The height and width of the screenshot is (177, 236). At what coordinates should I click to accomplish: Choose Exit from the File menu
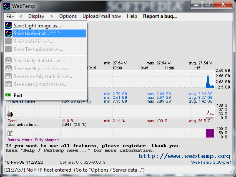point(45,96)
